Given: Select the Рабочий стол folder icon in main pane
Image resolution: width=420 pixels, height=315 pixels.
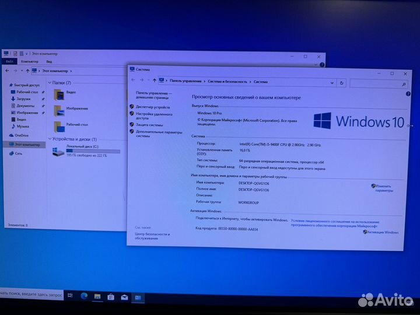Looking at the screenshot, I should (x=59, y=127).
